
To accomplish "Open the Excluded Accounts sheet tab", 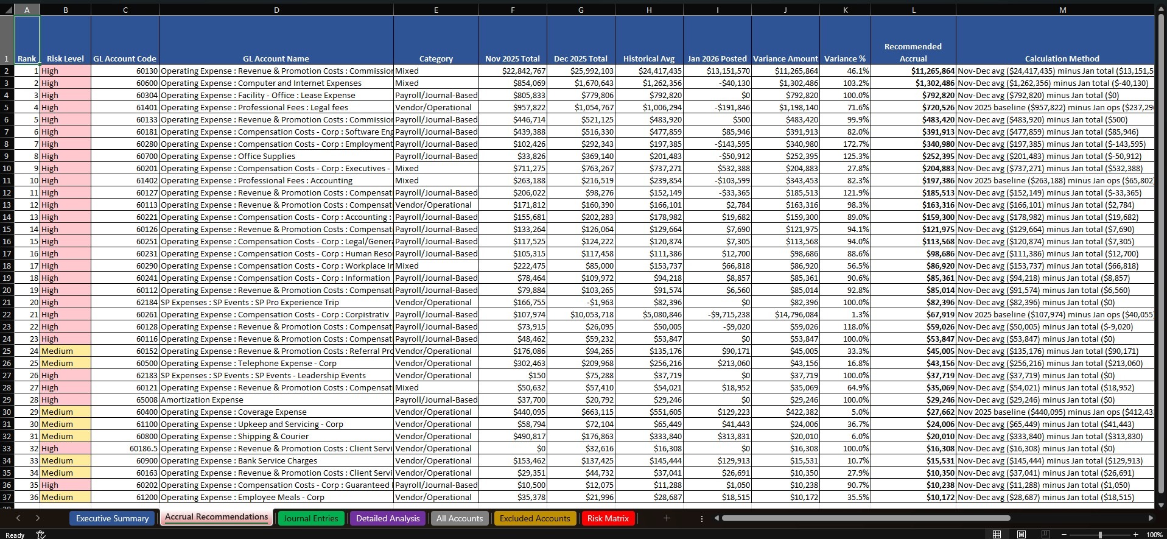I will [x=534, y=518].
